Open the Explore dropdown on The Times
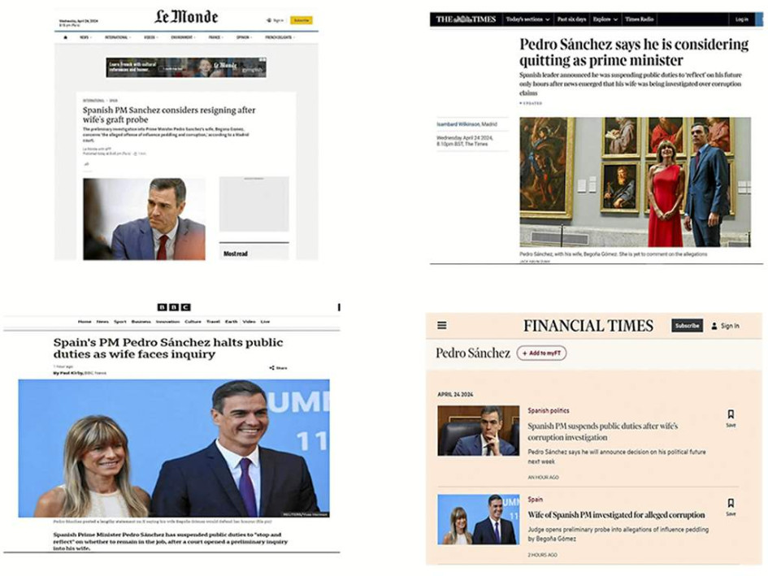The height and width of the screenshot is (576, 768). click(604, 18)
